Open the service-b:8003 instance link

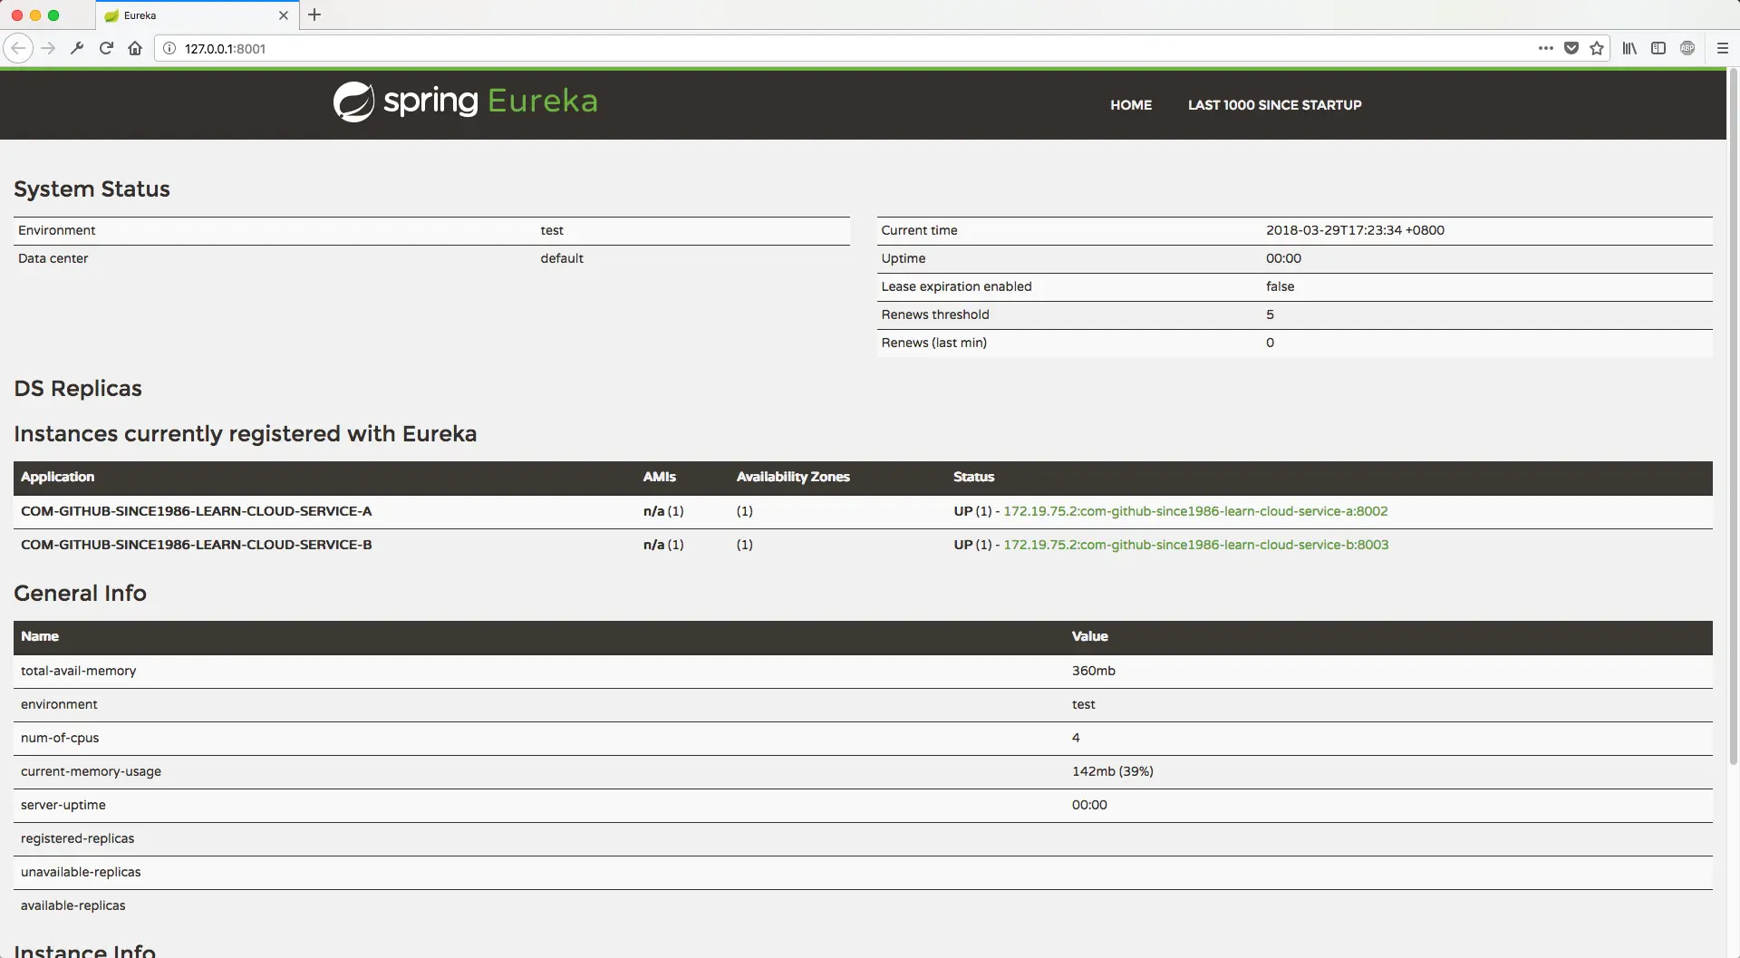tap(1195, 545)
